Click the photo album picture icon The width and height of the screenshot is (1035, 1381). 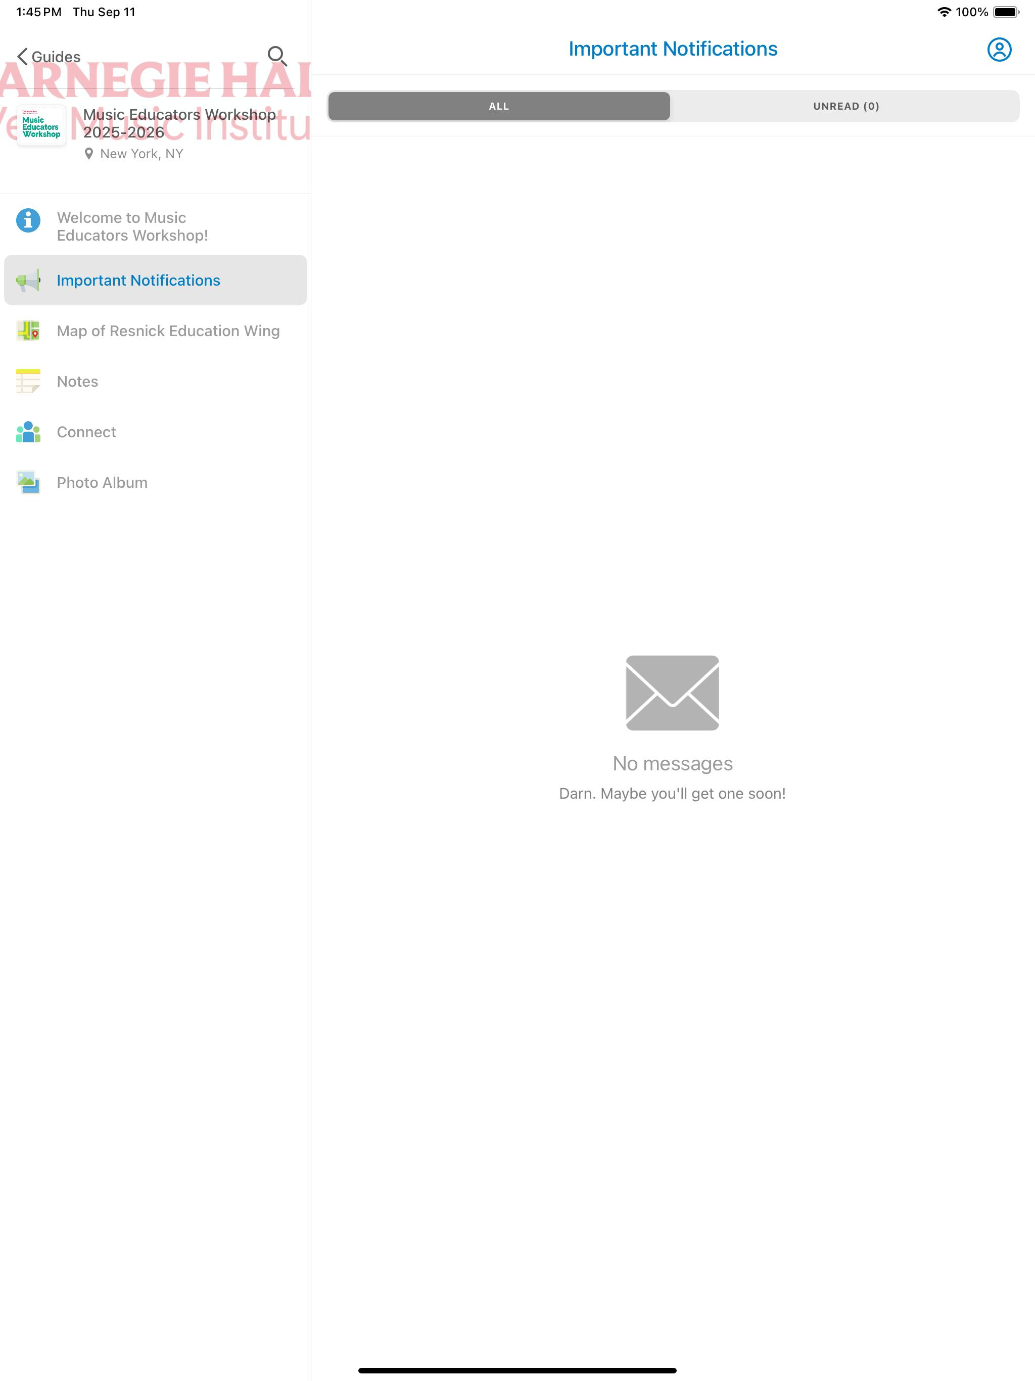tap(28, 483)
